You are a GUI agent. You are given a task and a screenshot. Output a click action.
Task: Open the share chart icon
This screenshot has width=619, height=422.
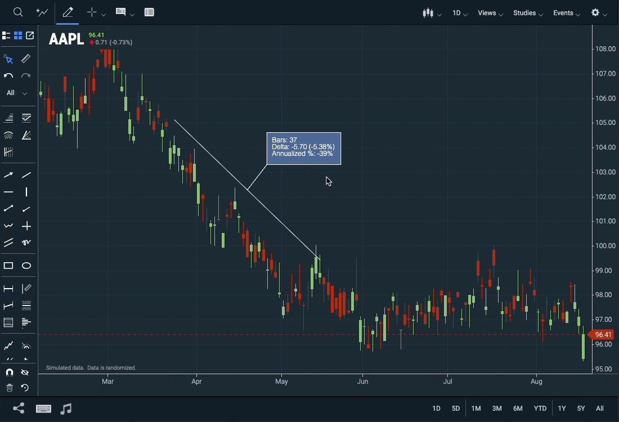[19, 408]
